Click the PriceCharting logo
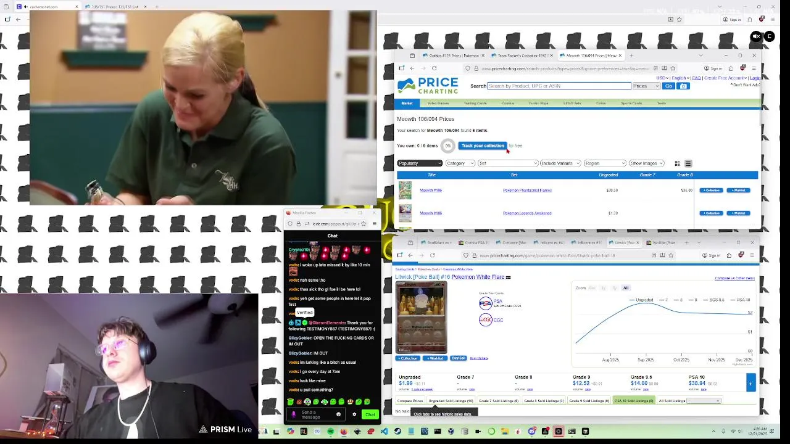 428,86
